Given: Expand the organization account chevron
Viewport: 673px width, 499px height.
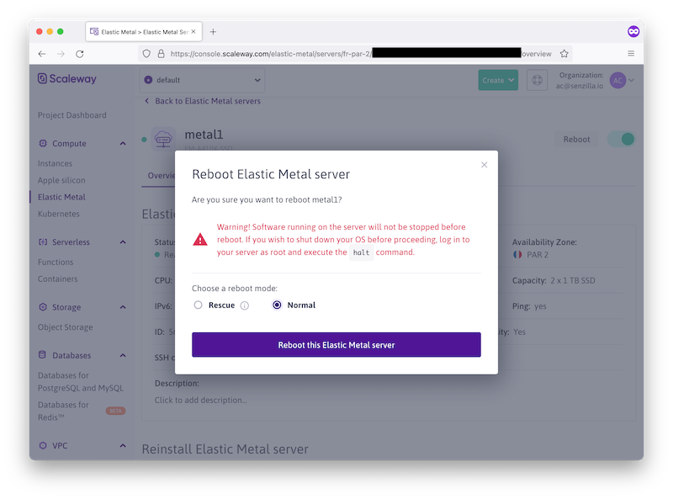Looking at the screenshot, I should tap(632, 80).
